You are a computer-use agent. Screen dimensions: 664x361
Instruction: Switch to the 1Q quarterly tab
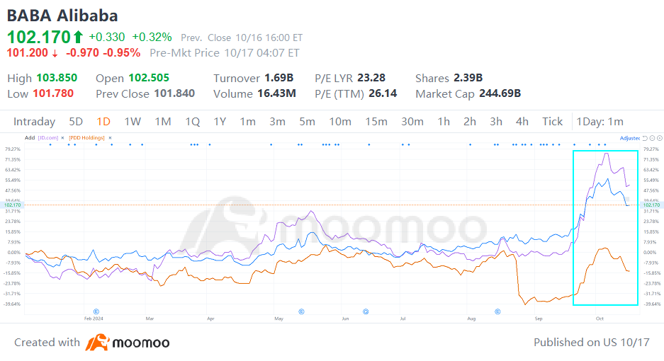pos(192,122)
